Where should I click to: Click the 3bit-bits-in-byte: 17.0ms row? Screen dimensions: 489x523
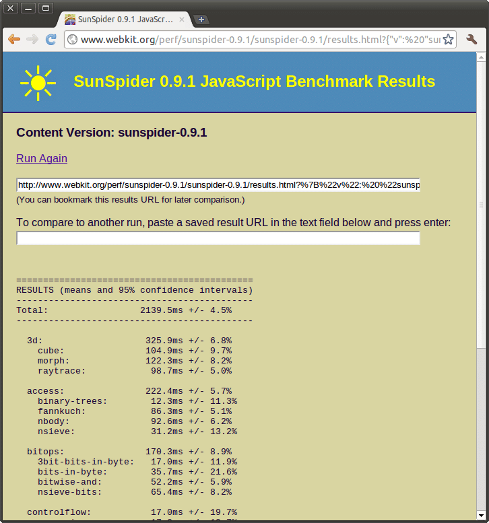(x=137, y=462)
